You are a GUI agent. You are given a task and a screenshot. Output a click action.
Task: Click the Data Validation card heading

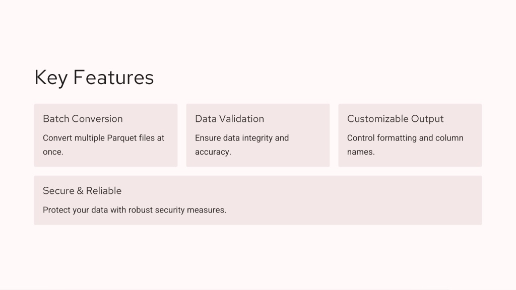tap(229, 119)
